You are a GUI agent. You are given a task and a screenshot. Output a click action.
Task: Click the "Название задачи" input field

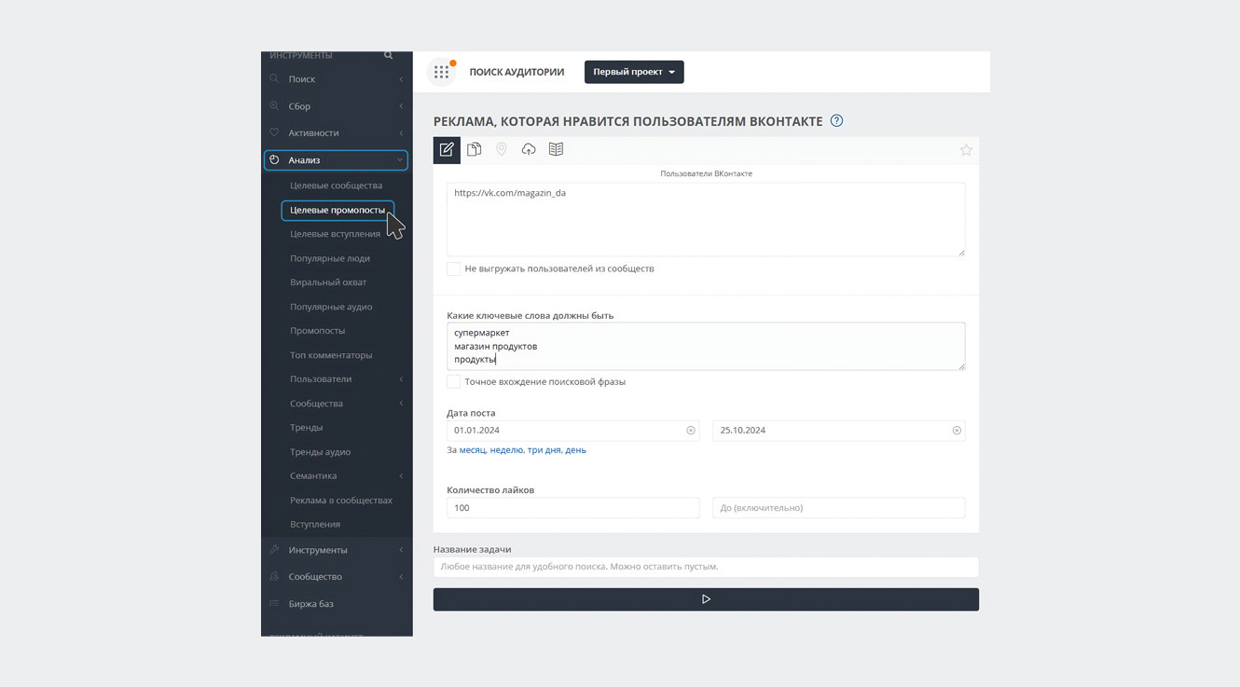click(706, 567)
